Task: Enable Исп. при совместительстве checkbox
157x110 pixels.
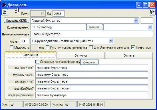Action: tap(47, 47)
